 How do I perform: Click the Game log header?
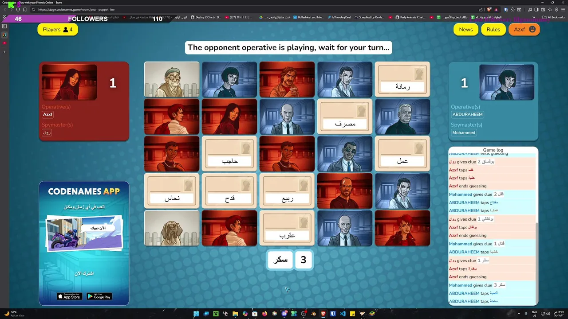click(x=493, y=150)
